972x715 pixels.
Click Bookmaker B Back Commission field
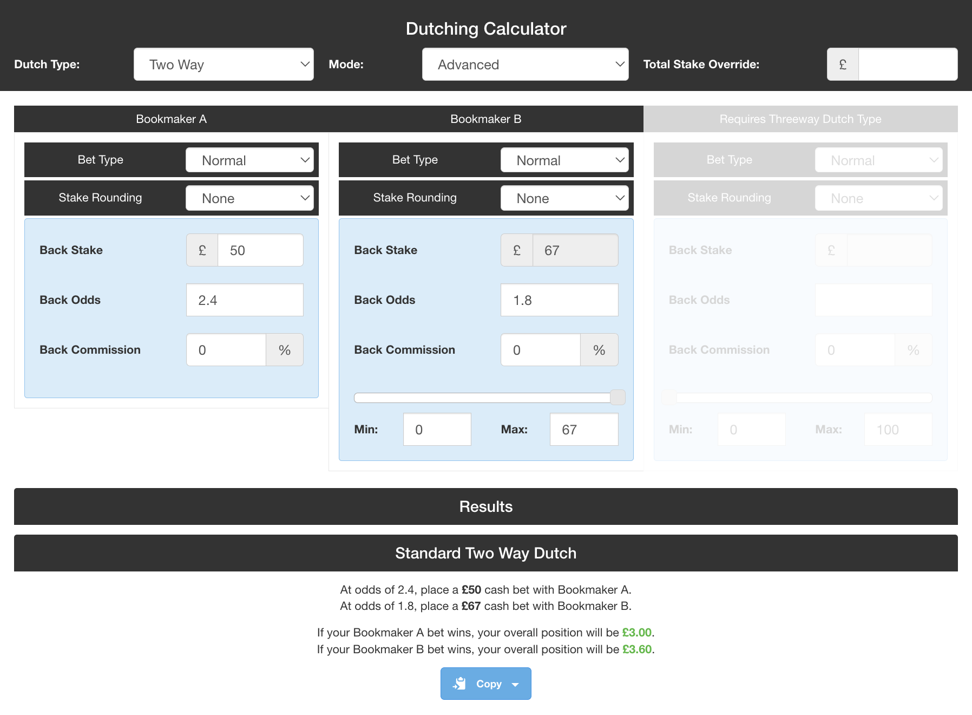pyautogui.click(x=541, y=350)
